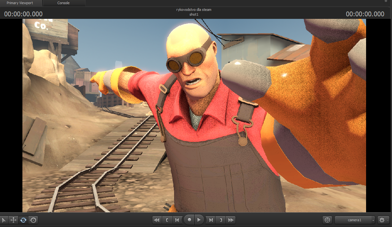Select the screen-space rotate tool
This screenshot has width=392, height=227.
(x=33, y=220)
